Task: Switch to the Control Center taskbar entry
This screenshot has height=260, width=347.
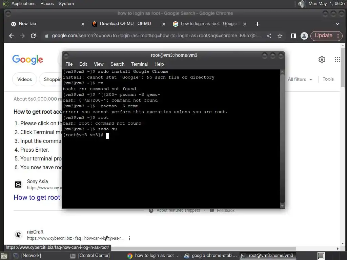Action: [90, 256]
